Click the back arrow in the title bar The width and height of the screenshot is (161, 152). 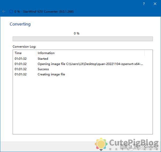pos(4,11)
